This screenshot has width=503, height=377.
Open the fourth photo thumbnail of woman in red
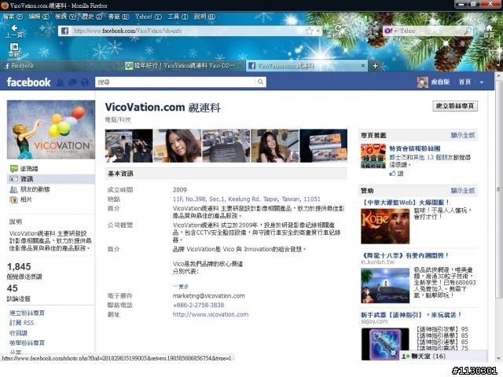click(x=274, y=146)
